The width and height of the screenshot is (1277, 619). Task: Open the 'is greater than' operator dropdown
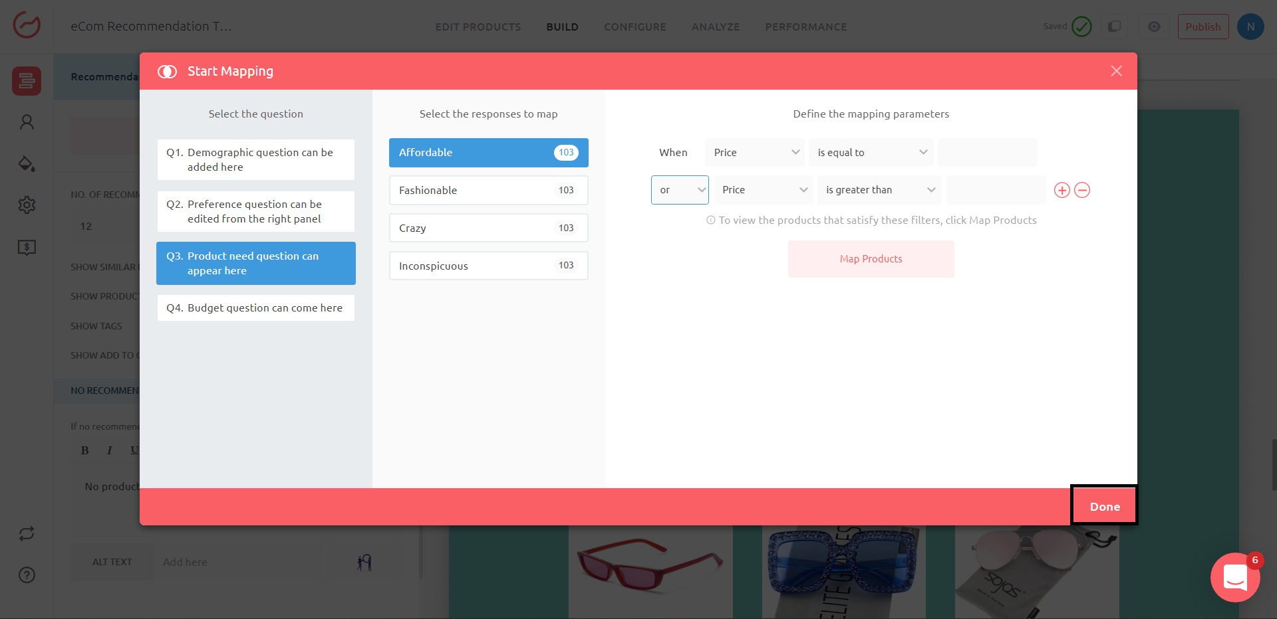pyautogui.click(x=879, y=190)
